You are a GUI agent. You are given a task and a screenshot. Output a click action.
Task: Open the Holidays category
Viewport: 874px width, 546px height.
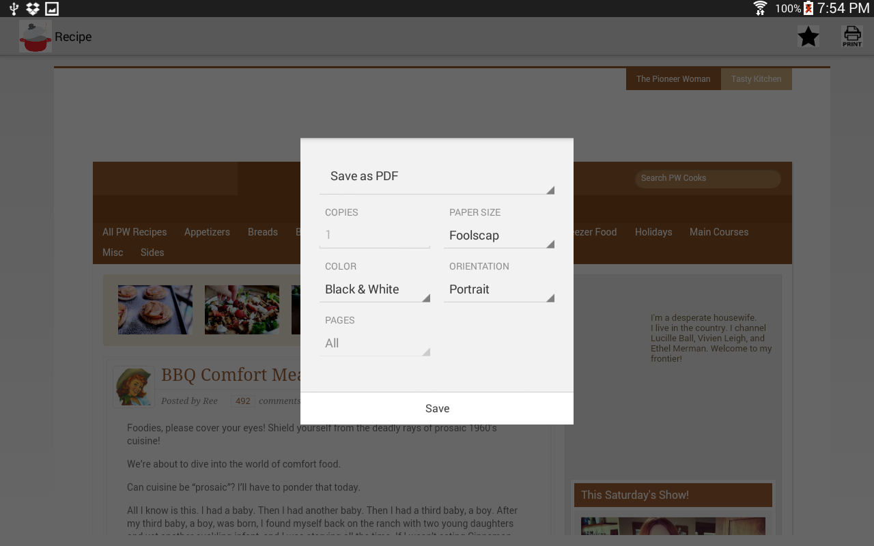point(653,232)
